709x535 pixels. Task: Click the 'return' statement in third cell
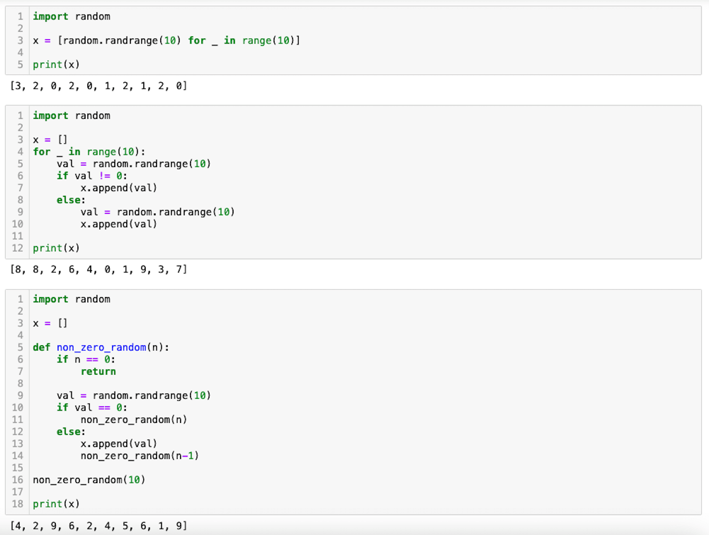pyautogui.click(x=98, y=372)
